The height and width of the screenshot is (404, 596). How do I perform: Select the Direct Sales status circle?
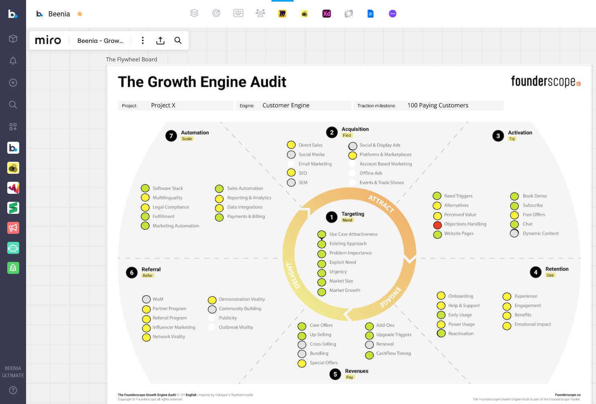point(291,145)
